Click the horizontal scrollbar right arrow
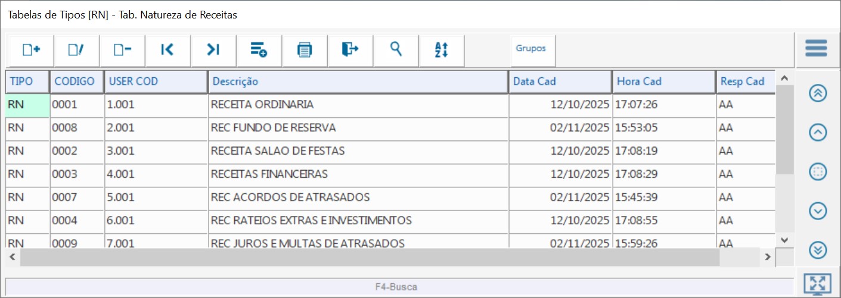 [x=768, y=258]
